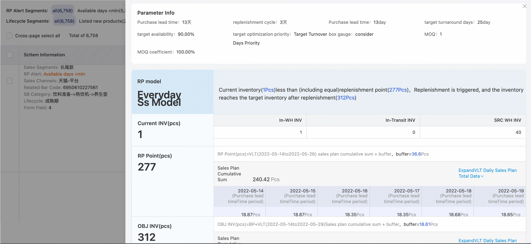This screenshot has height=244, width=531.
Task: Expand VLT Daily Sales Plan under RP Point
Action: (487, 170)
